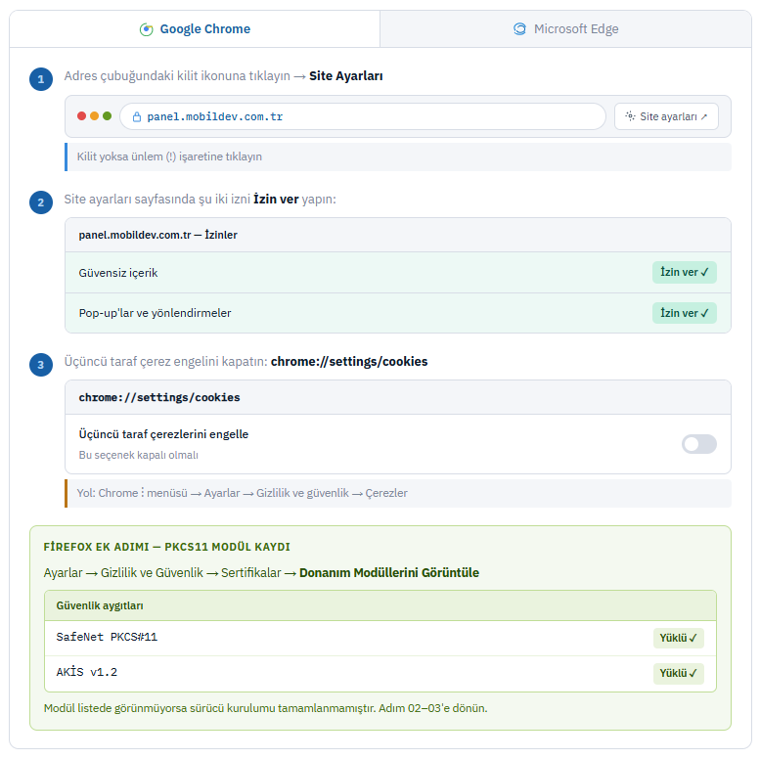Screen dimensions: 760x759
Task: Click the Chrome logo icon
Action: (146, 29)
